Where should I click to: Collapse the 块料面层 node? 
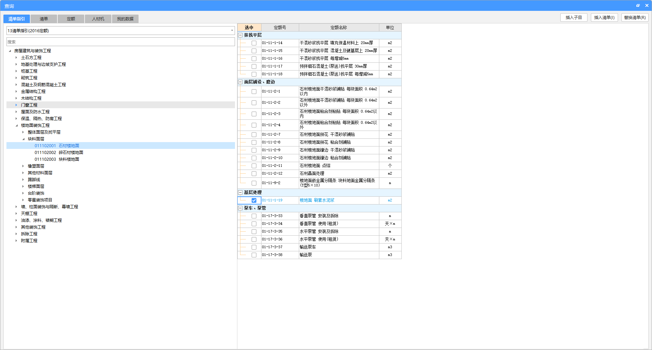(x=23, y=139)
